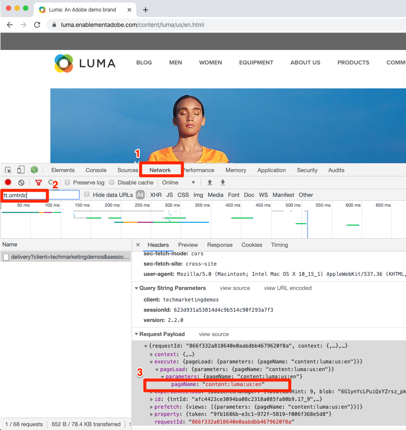Image resolution: width=406 pixels, height=430 pixels.
Task: Collapse Request Payload section
Action: 136,334
